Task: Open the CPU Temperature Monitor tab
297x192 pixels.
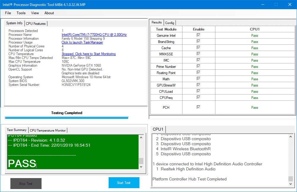Action: [48, 130]
